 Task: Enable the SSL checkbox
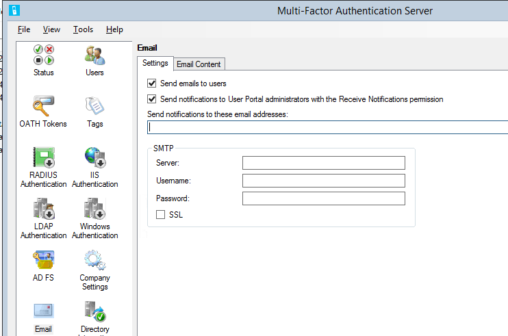(161, 215)
